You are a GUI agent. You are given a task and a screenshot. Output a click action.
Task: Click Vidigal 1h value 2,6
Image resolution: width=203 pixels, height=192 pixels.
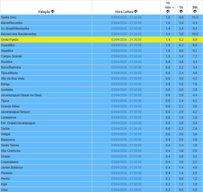(181, 134)
